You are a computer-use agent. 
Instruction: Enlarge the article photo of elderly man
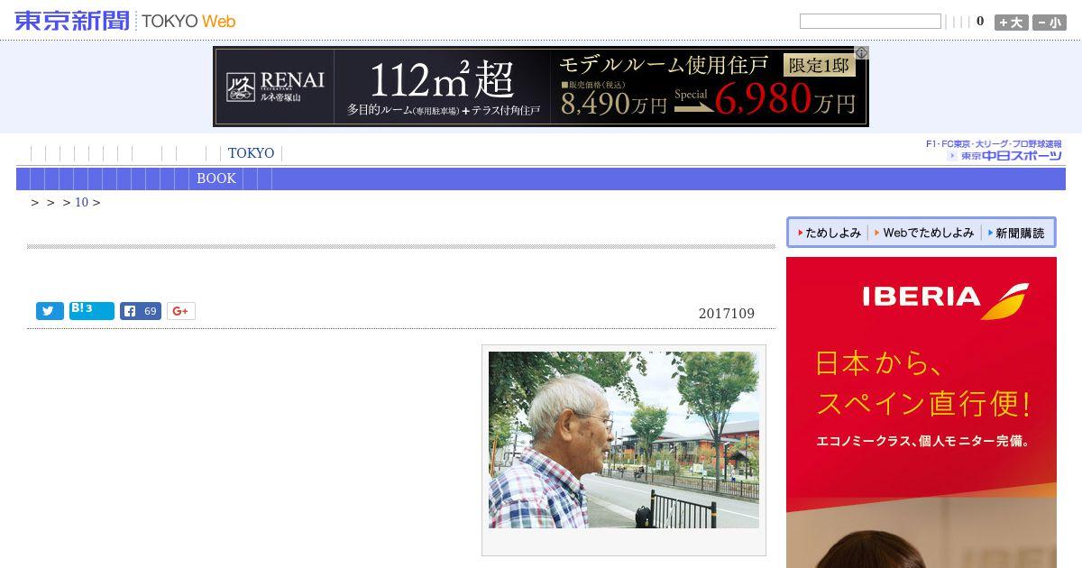[624, 440]
